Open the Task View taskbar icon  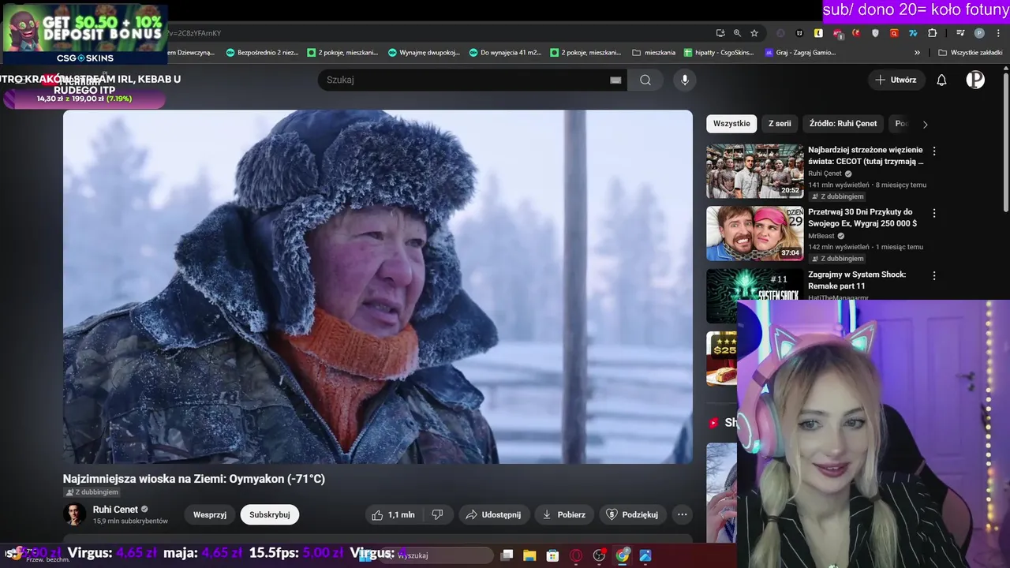coord(507,555)
